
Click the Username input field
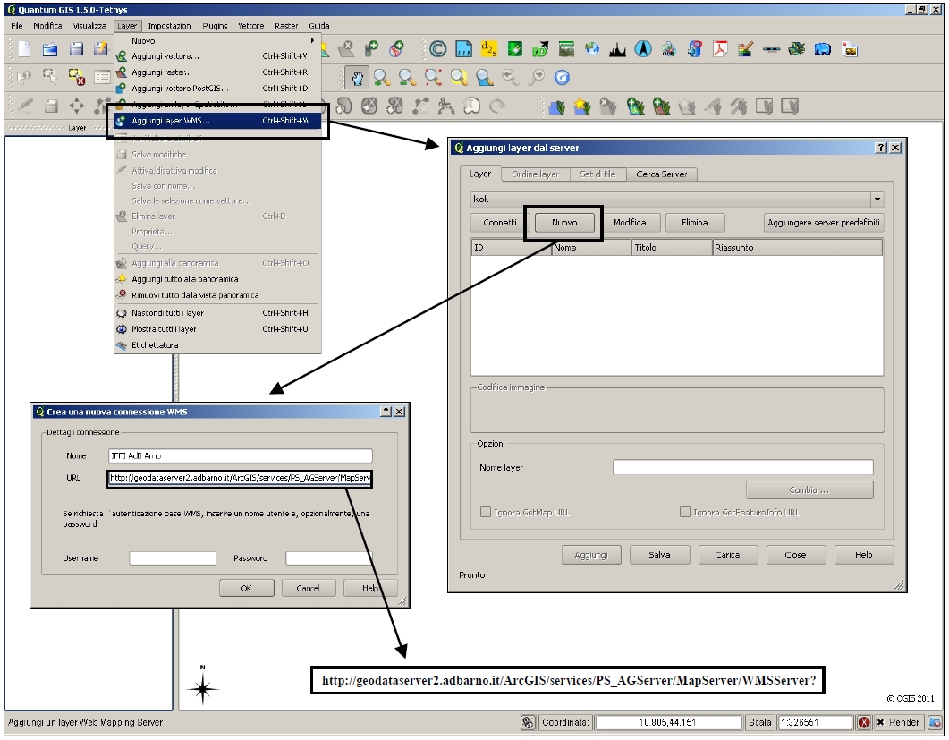(x=173, y=557)
